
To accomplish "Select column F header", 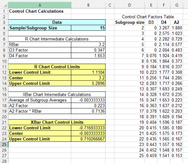I will tap(164, 5).
